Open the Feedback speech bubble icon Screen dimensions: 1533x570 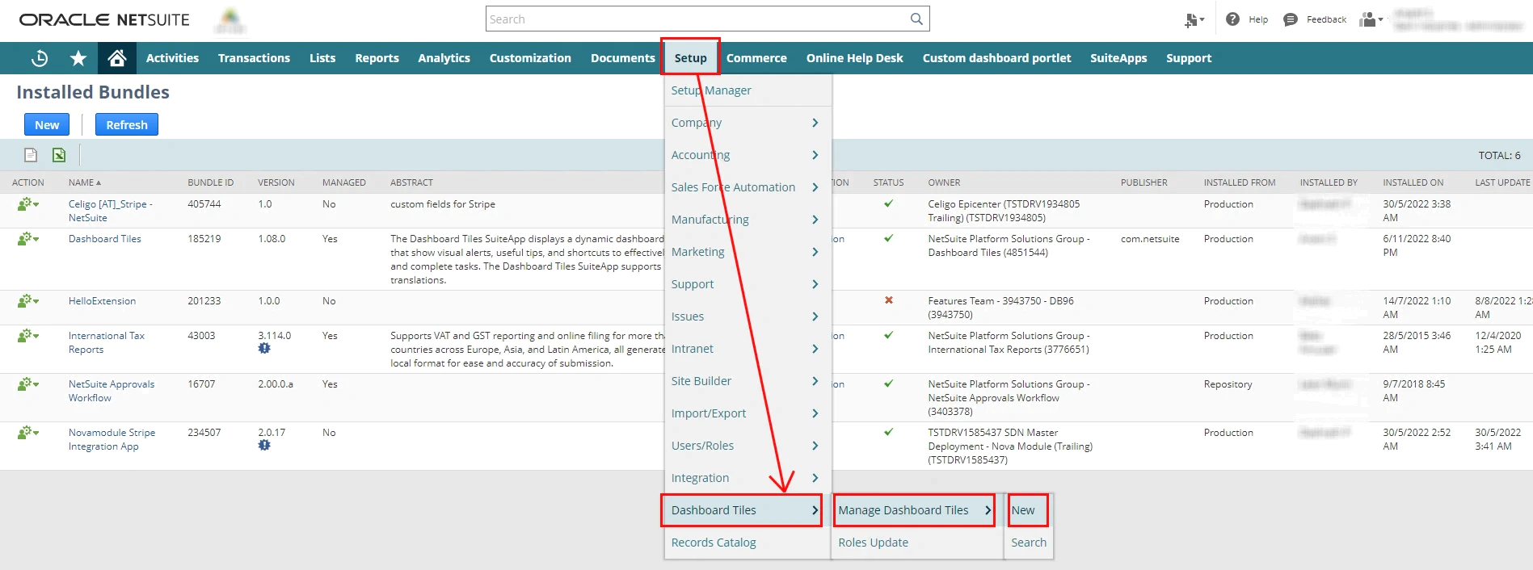[x=1291, y=19]
